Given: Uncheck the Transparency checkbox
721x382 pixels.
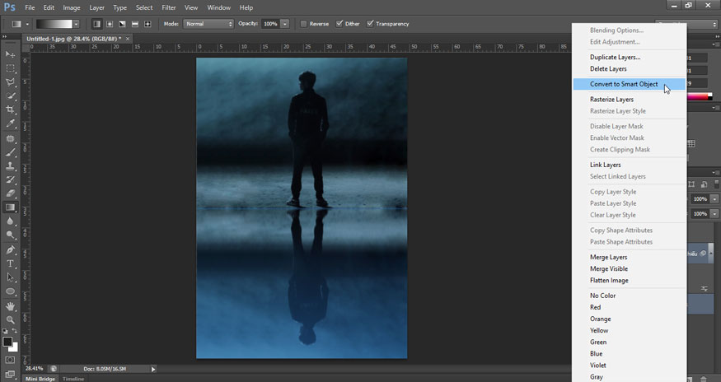Looking at the screenshot, I should click(370, 24).
